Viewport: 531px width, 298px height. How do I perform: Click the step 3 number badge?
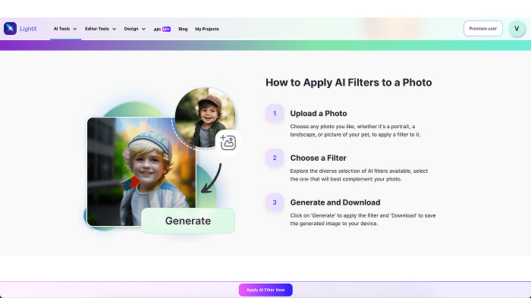pyautogui.click(x=275, y=202)
